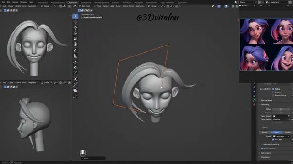Click the Extrude value slider below Offset
Screen dimensions: 293x164
281,113
